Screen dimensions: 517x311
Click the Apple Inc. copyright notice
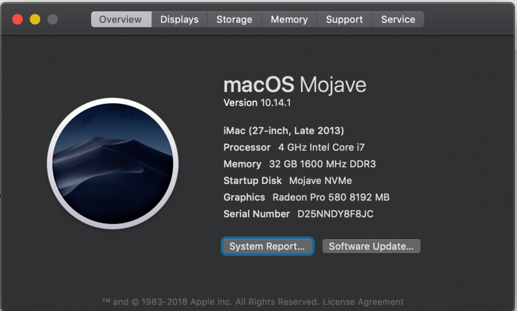pyautogui.click(x=211, y=302)
